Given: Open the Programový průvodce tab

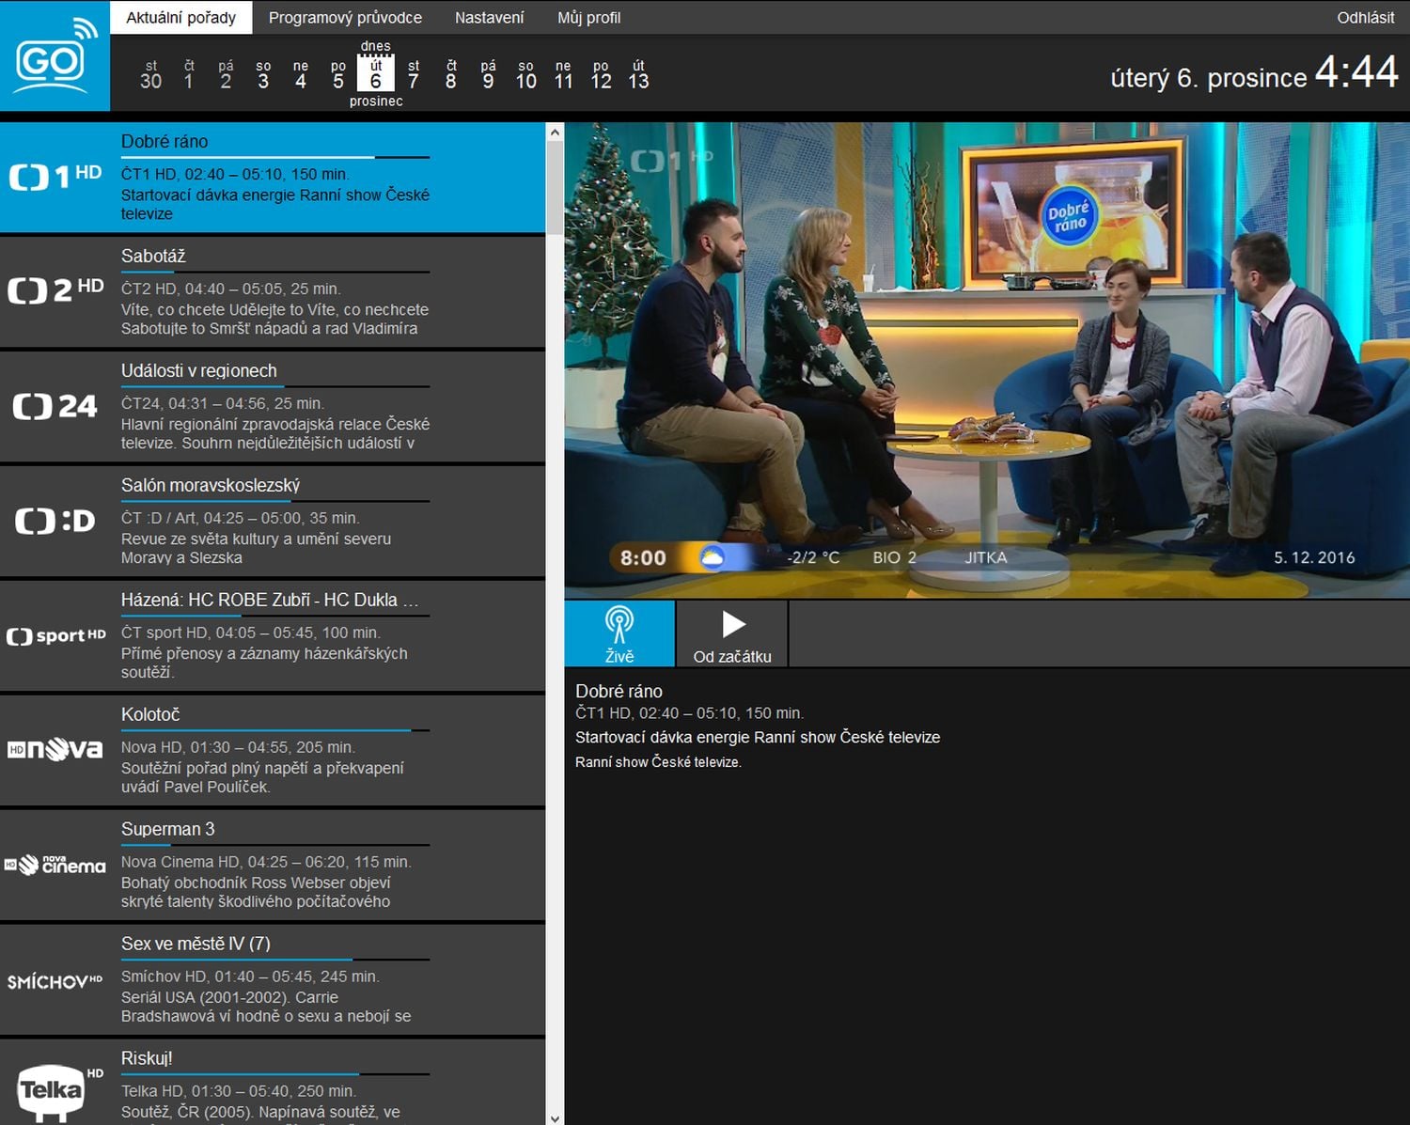Looking at the screenshot, I should [x=345, y=18].
